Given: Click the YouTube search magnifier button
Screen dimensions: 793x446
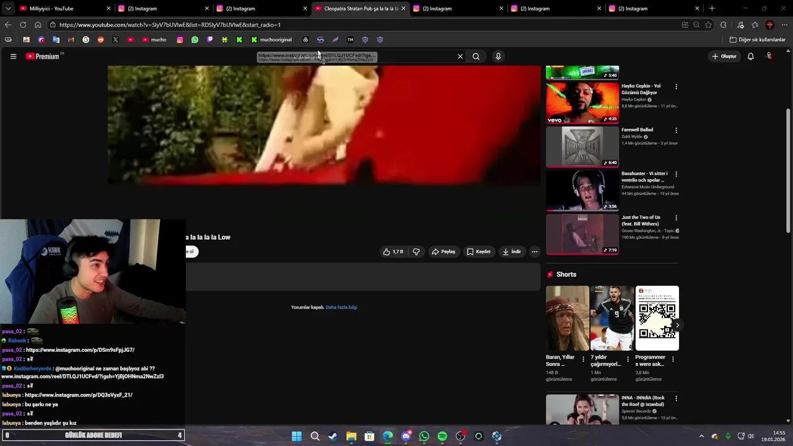Looking at the screenshot, I should (476, 56).
